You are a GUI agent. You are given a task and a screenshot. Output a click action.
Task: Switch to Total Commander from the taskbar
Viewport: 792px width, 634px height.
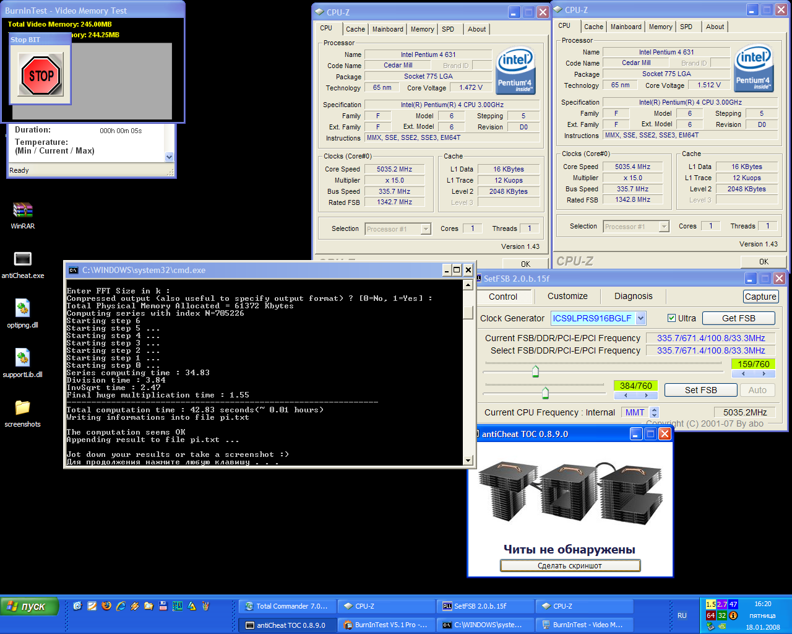click(x=287, y=606)
